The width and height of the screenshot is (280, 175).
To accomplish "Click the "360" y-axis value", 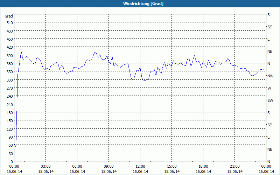I will [x=10, y=64].
